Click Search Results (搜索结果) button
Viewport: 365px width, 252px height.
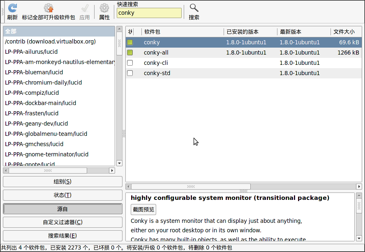click(62, 236)
